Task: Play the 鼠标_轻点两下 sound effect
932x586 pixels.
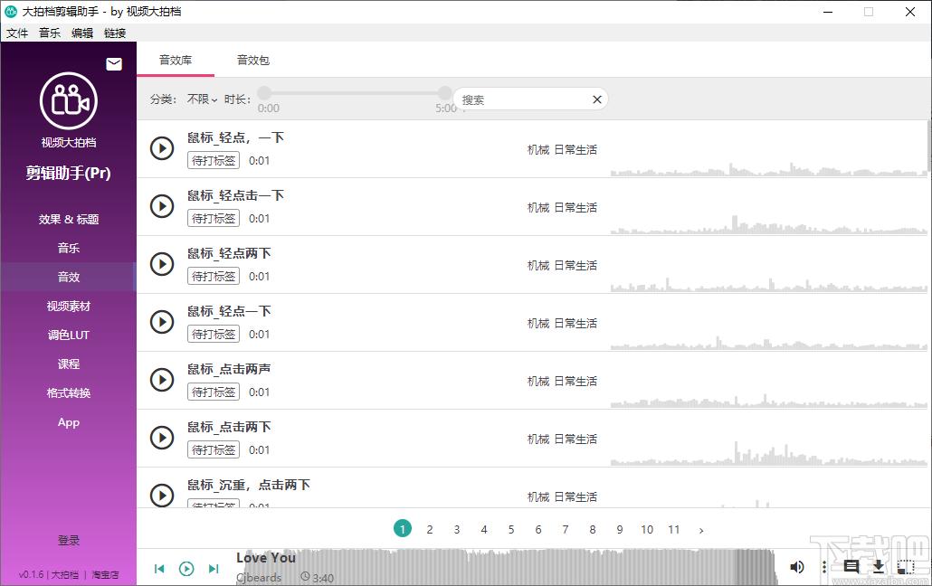Action: (x=162, y=264)
